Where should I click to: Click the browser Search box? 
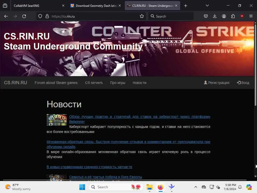tap(171, 16)
